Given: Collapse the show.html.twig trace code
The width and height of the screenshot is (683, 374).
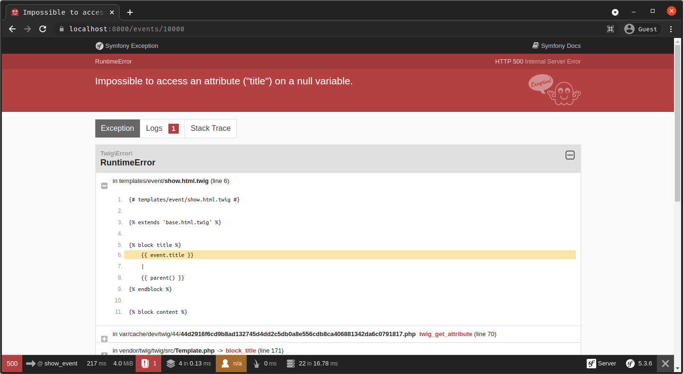Looking at the screenshot, I should [x=104, y=186].
